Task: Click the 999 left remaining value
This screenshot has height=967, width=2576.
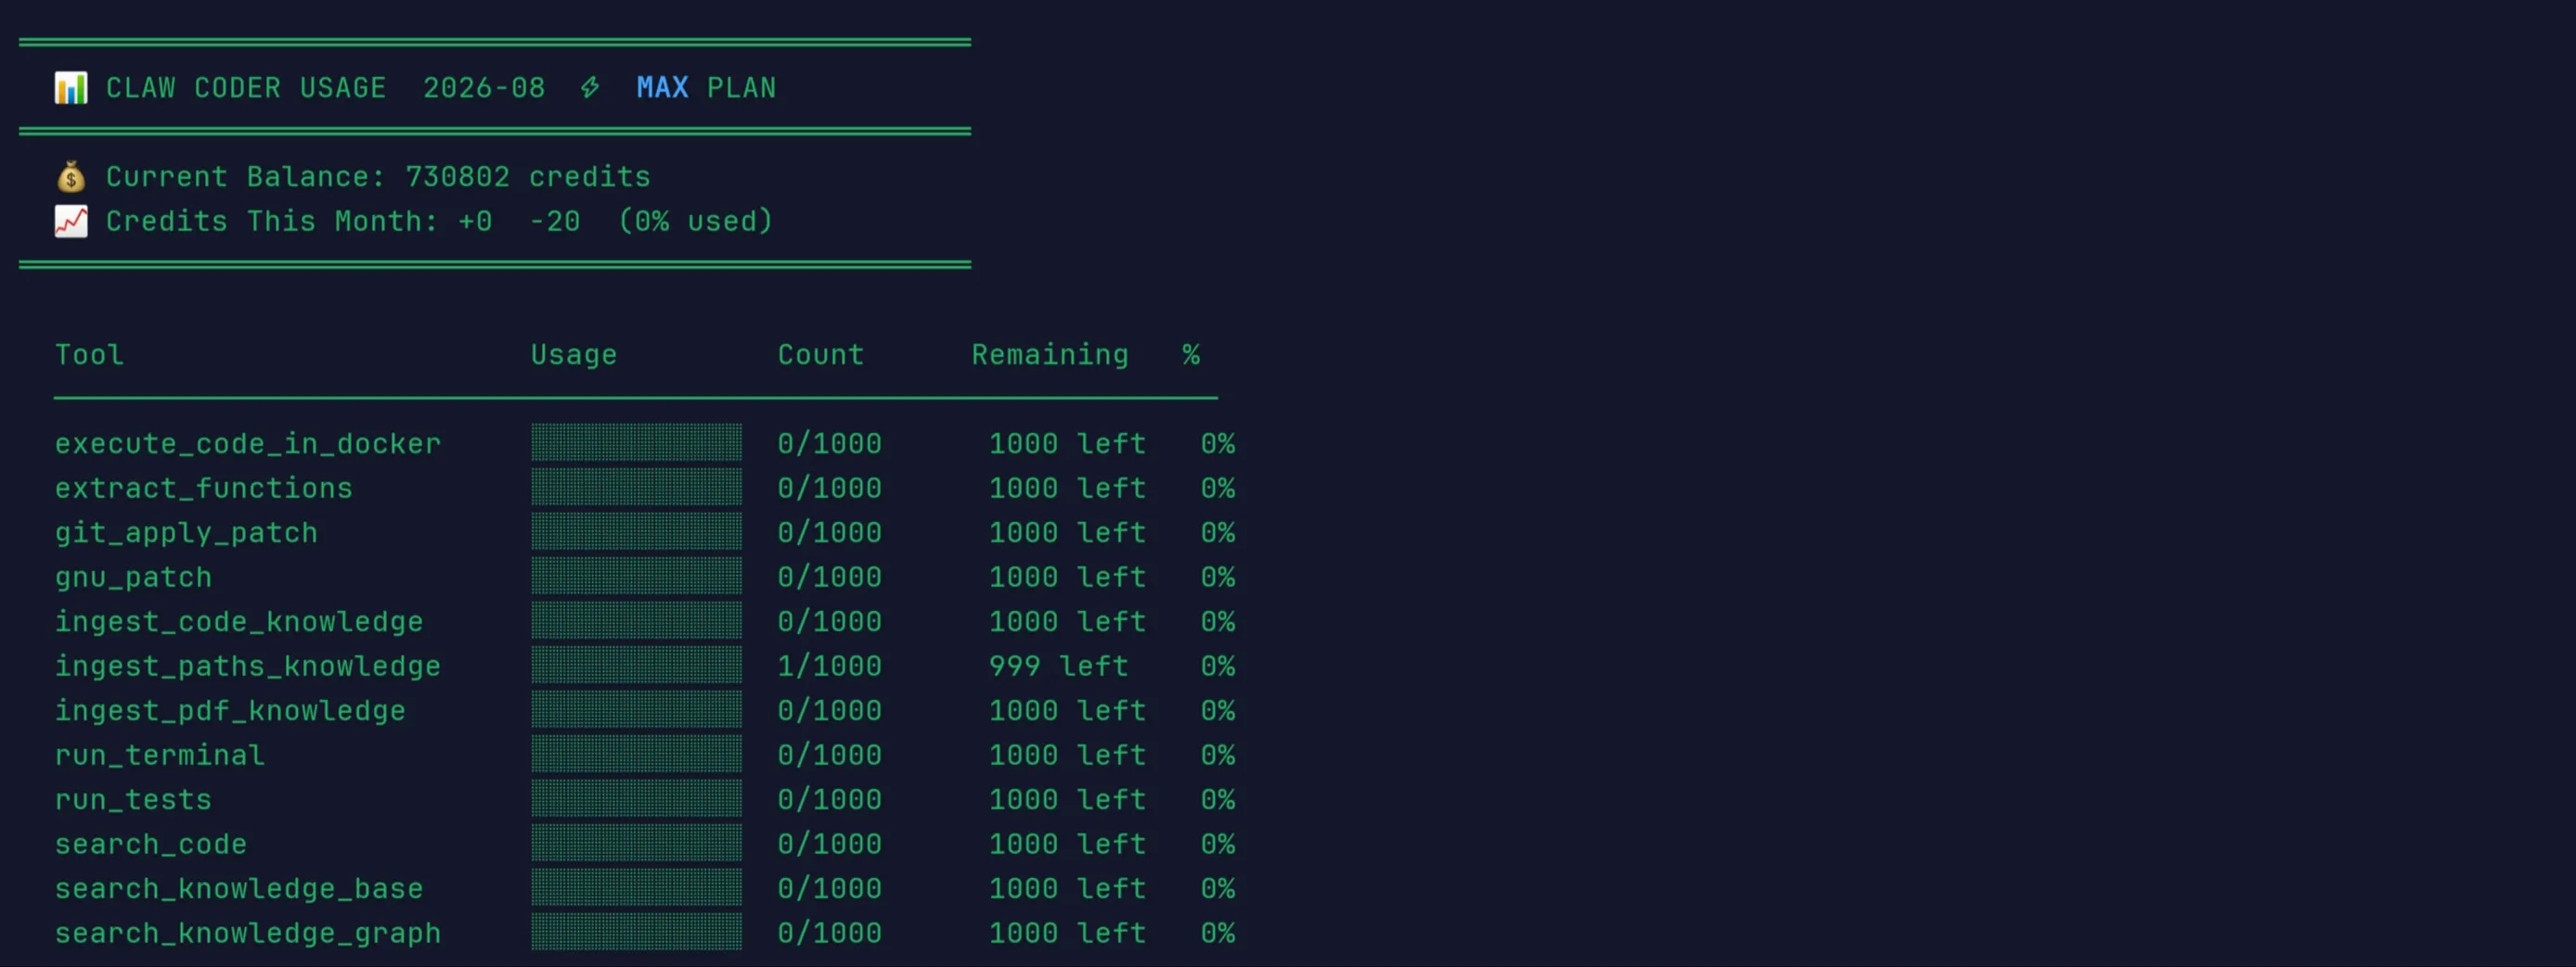Action: click(x=1058, y=667)
